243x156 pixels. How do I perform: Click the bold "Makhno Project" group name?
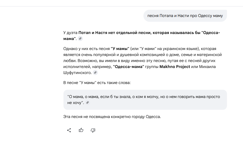pyautogui.click(x=175, y=67)
